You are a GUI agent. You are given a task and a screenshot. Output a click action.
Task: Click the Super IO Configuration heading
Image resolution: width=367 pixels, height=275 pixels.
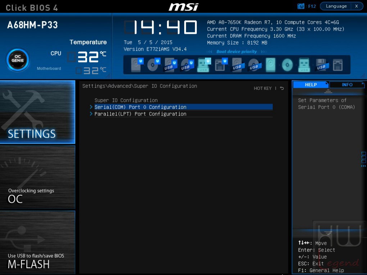126,100
